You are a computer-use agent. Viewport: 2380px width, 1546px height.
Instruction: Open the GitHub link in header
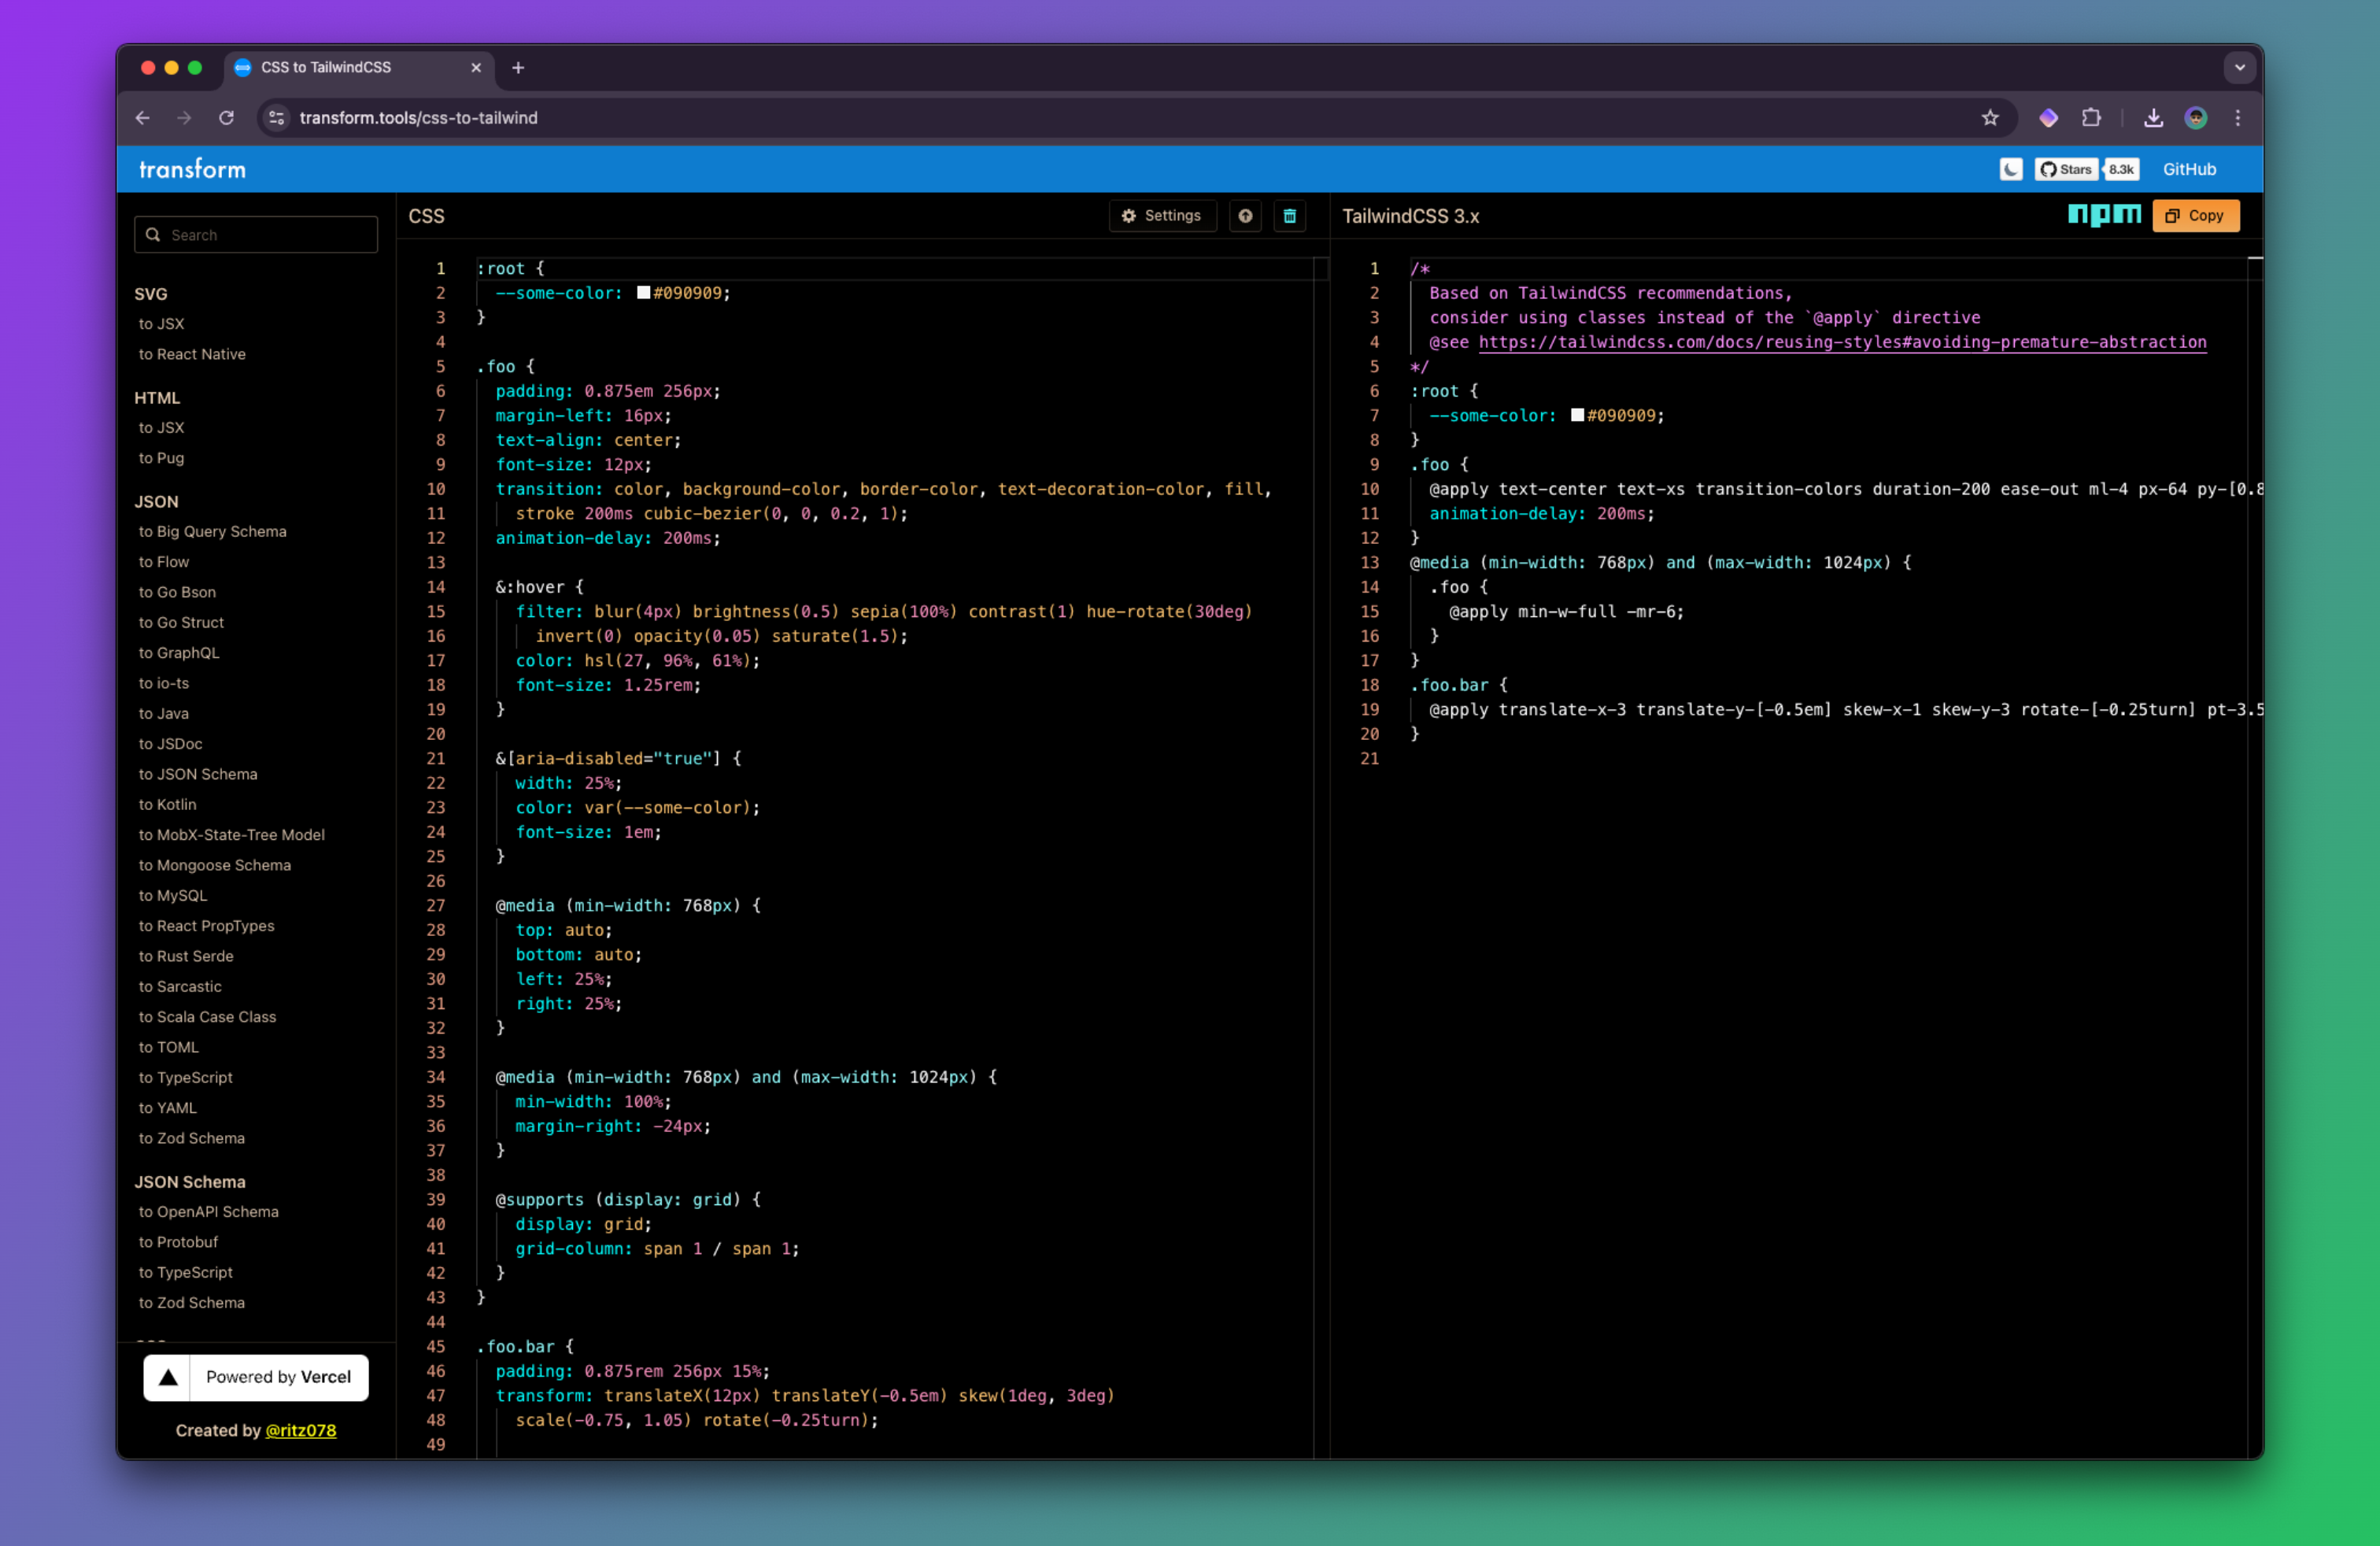2189,169
